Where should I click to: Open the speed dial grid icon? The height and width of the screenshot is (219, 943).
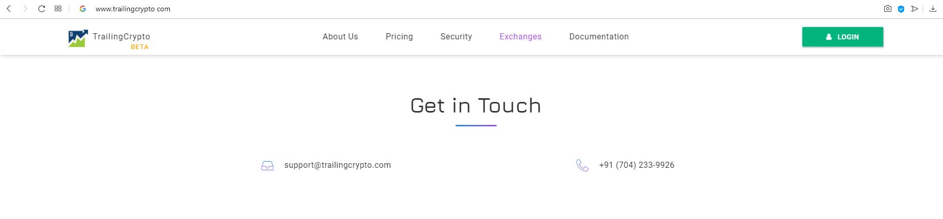pyautogui.click(x=58, y=9)
